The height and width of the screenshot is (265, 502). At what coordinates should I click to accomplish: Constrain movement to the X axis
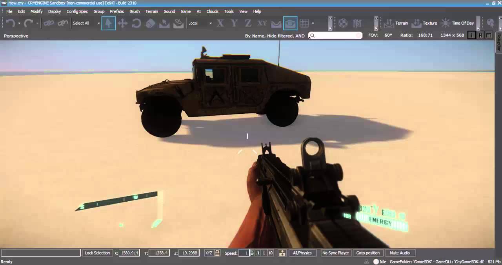click(220, 23)
